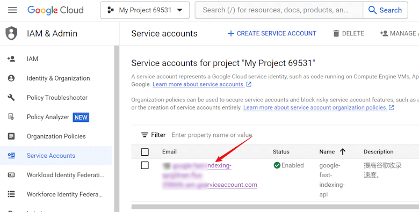Click the Filter lines icon
419x212 pixels.
coord(145,135)
